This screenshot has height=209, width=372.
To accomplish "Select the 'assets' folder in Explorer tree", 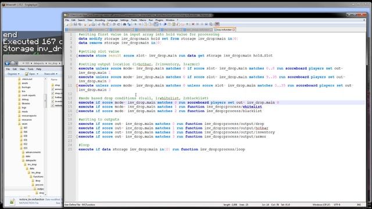I will click(25, 83).
